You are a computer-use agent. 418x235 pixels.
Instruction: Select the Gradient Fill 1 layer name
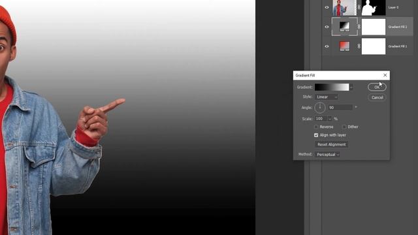398,46
